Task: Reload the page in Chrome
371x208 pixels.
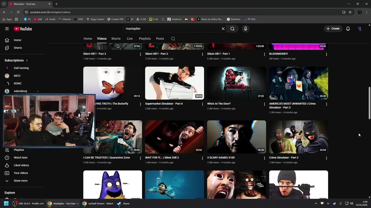Action: [x=18, y=12]
